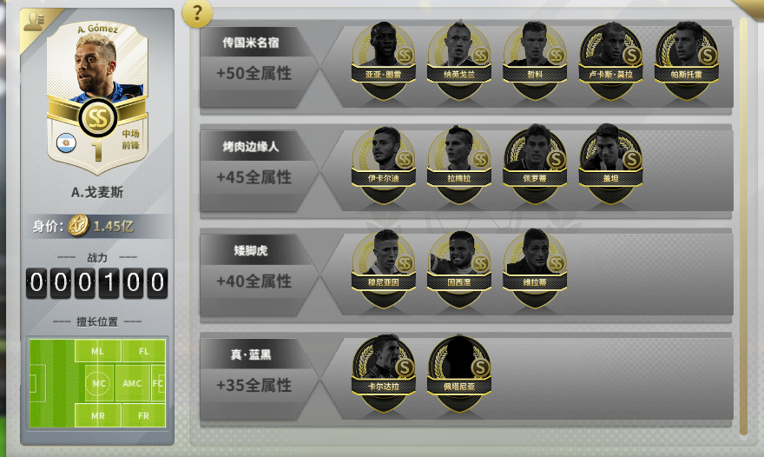Click the silhouetted 佩塔尼亚 player badge
Image resolution: width=764 pixels, height=457 pixels.
(459, 373)
